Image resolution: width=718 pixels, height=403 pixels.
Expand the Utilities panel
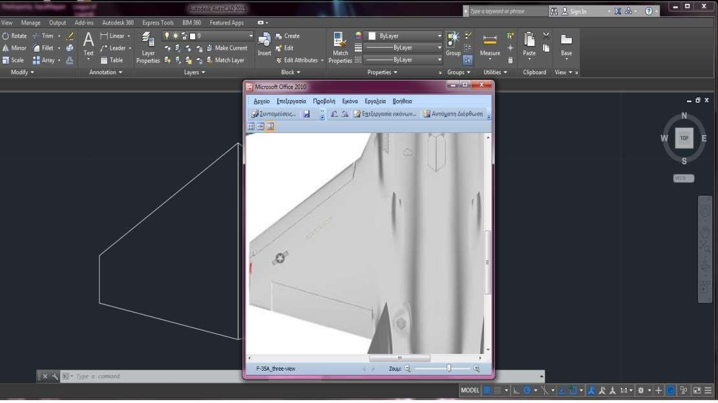point(496,72)
